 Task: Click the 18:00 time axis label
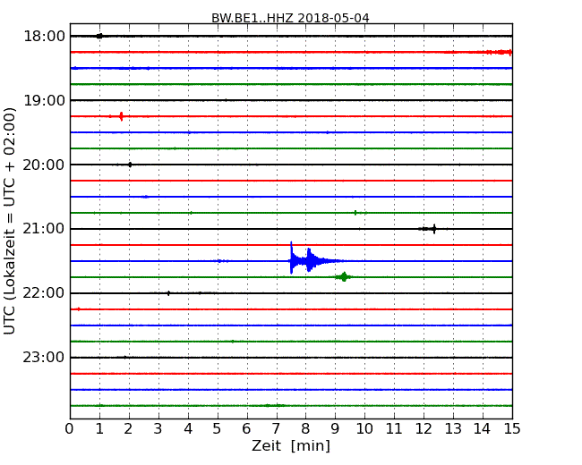(44, 37)
